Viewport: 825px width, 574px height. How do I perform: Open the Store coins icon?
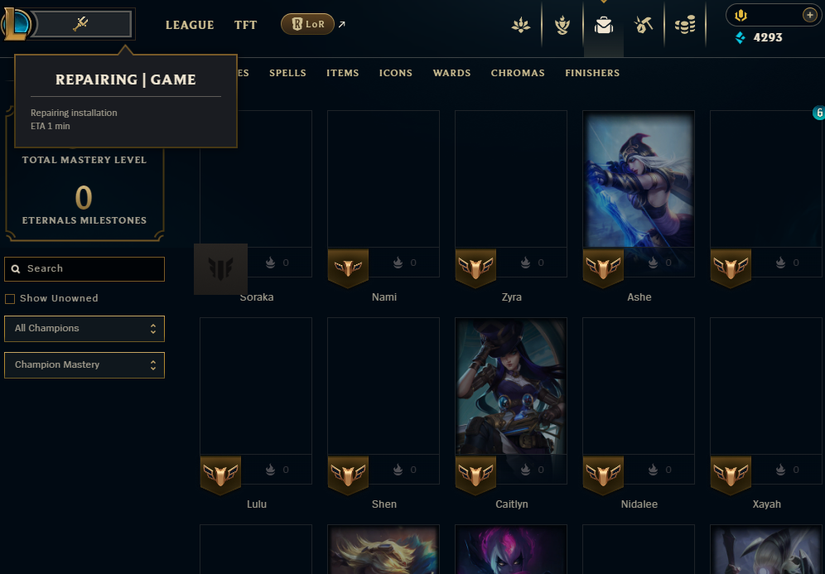685,25
